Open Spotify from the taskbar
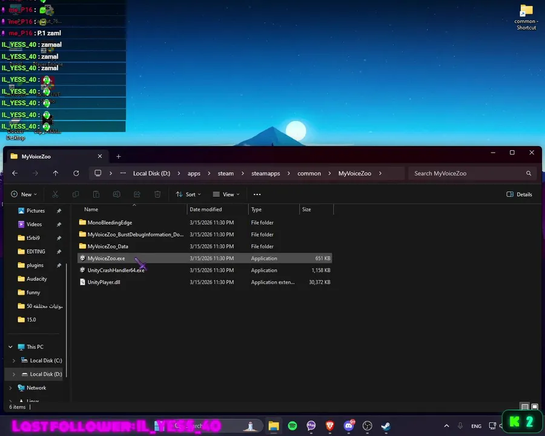545x436 pixels. pyautogui.click(x=292, y=426)
